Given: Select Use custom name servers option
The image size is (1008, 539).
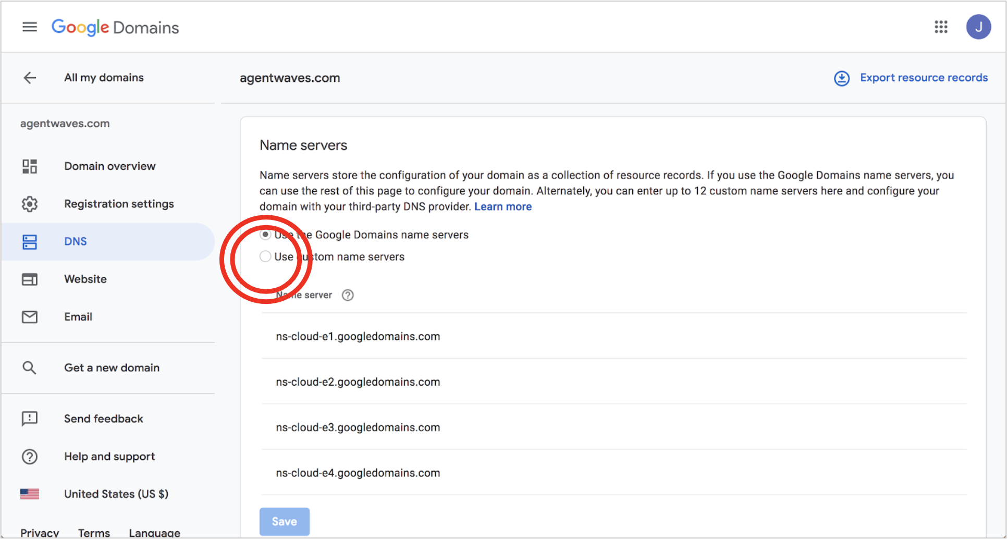Looking at the screenshot, I should 265,256.
